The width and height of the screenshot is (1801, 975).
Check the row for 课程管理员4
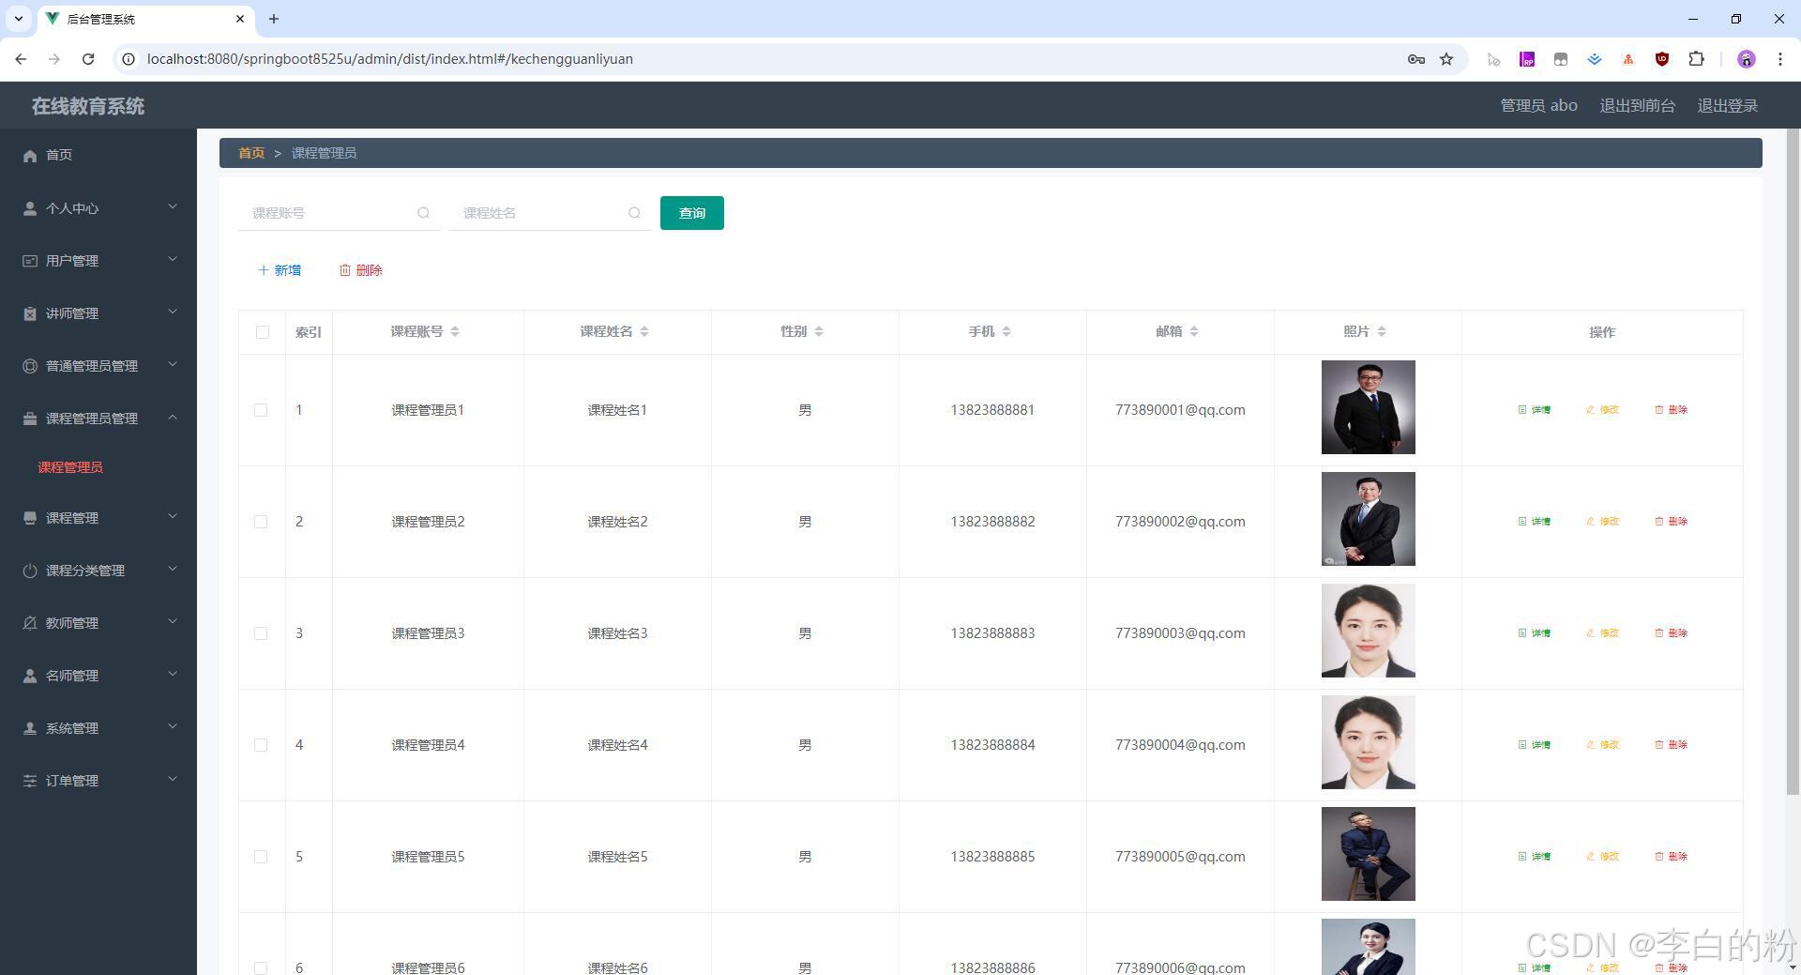261,745
